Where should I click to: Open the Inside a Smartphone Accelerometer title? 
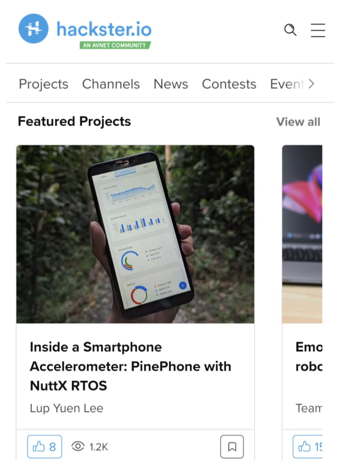click(x=130, y=366)
